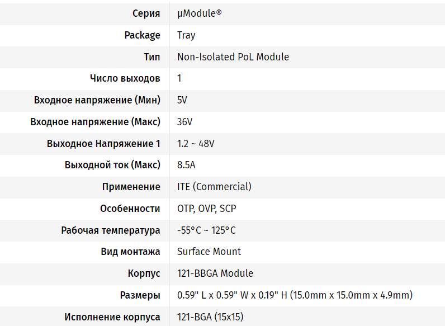Image resolution: width=445 pixels, height=326 pixels.
Task: Select the dimensions value starting with 0.59" L
Action: (295, 295)
